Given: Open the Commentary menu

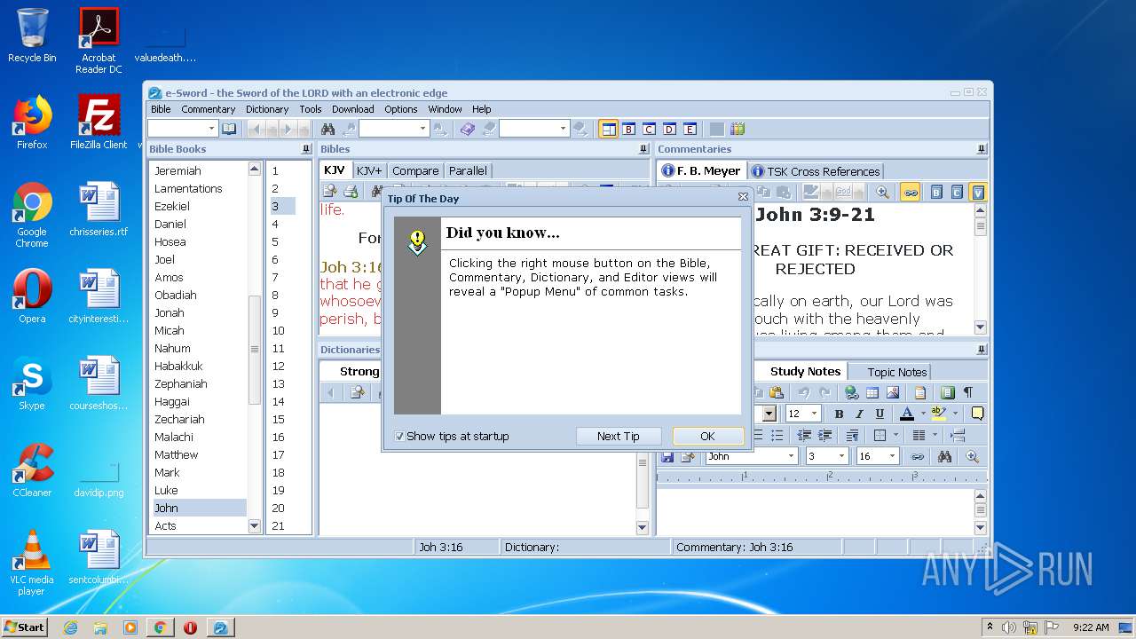Looking at the screenshot, I should tap(209, 109).
